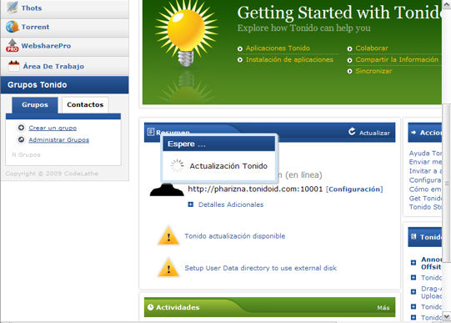
Task: Click the Get Tonido action link
Action: 425,198
